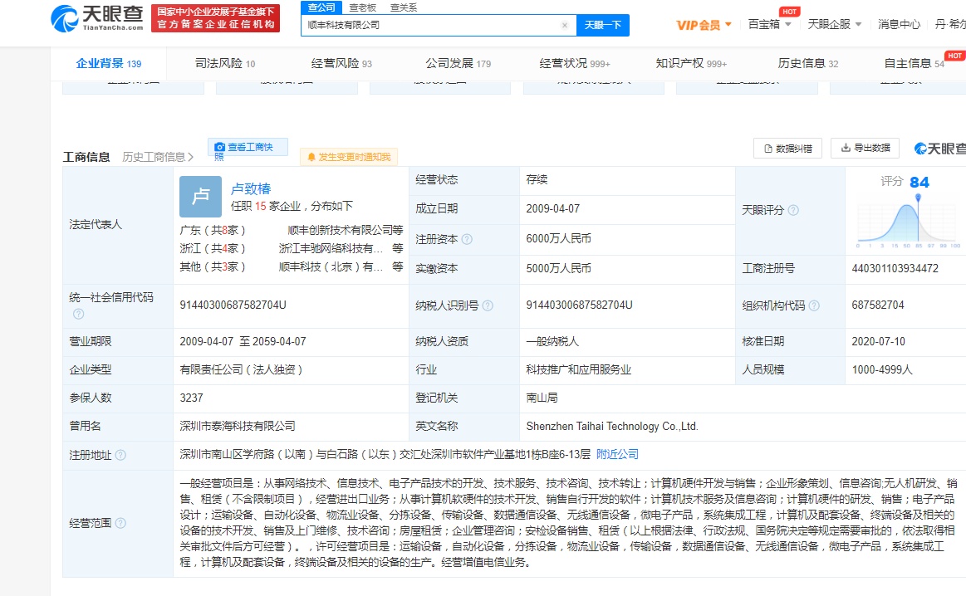Select English name Shenzhen Taihai Technology Co.,Ltd.
The width and height of the screenshot is (966, 596).
[612, 426]
